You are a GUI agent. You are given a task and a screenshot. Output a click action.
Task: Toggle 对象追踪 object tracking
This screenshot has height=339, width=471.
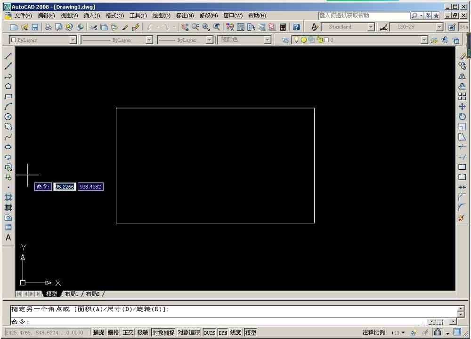[189, 332]
